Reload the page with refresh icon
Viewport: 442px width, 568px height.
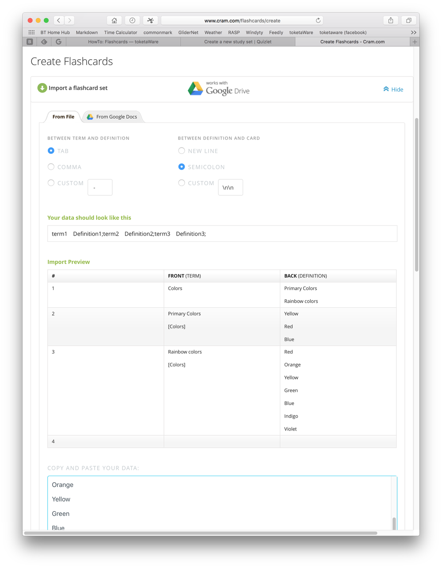click(x=318, y=20)
